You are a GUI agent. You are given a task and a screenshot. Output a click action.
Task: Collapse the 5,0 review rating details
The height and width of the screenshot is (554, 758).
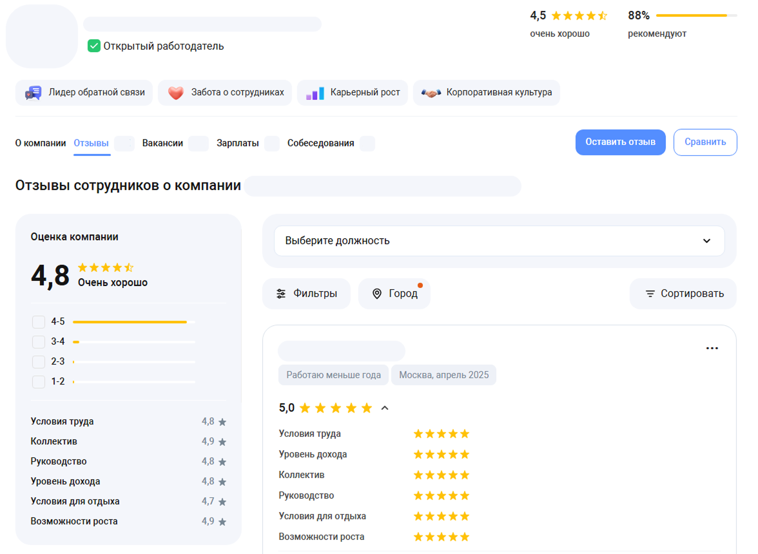pyautogui.click(x=385, y=408)
